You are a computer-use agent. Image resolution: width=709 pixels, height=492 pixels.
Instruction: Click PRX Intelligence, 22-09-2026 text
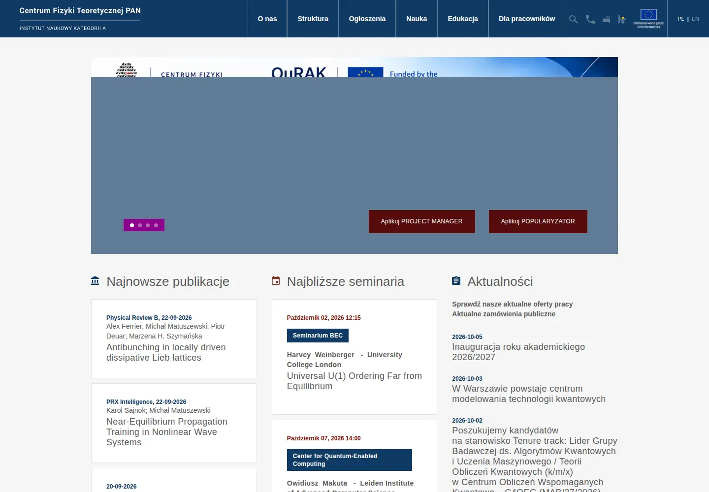pyautogui.click(x=146, y=402)
